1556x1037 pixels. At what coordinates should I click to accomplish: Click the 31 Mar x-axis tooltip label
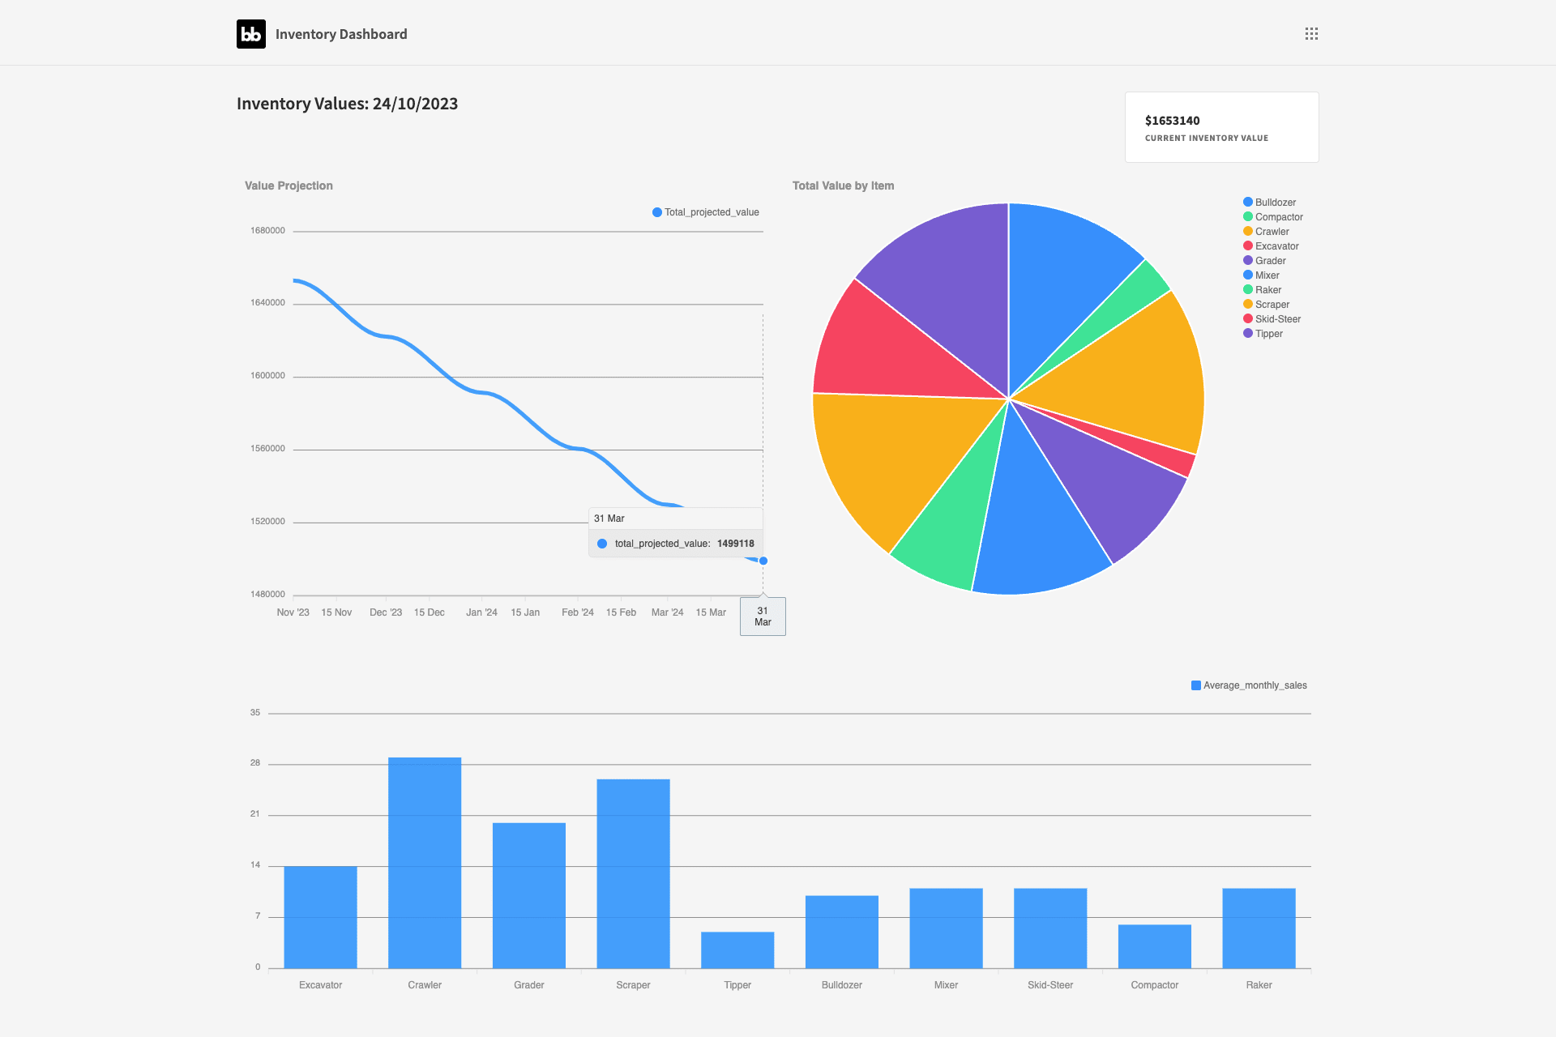coord(763,617)
